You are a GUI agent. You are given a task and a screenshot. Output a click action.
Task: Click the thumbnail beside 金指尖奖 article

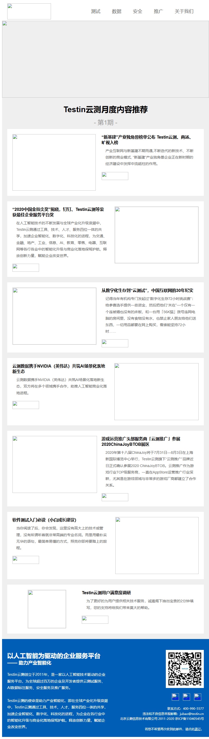(x=156, y=235)
